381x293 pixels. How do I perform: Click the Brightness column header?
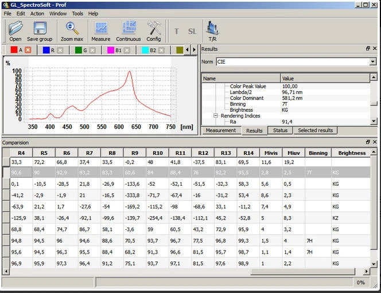pyautogui.click(x=352, y=153)
